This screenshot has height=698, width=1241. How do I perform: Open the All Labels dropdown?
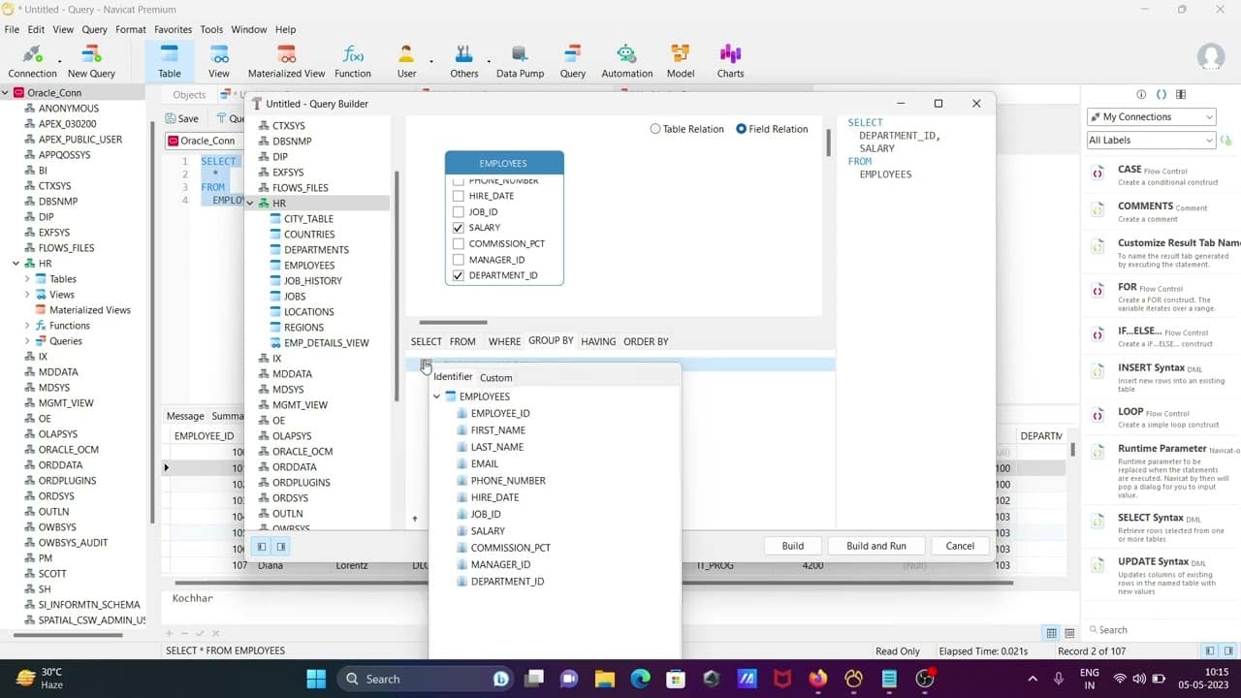(1151, 141)
